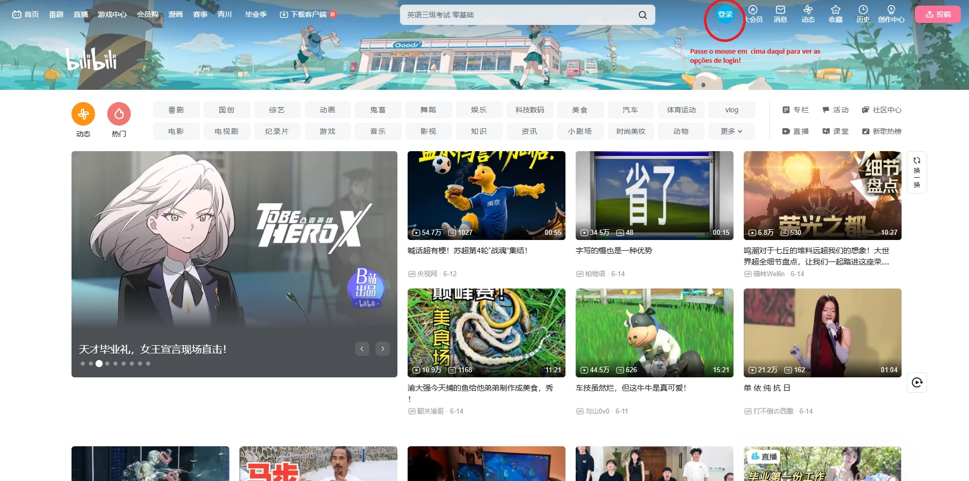This screenshot has width=969, height=481.
Task: Select the 国创 category button
Action: pos(227,110)
